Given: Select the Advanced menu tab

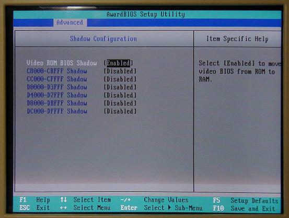Looking at the screenshot, I should (x=70, y=22).
